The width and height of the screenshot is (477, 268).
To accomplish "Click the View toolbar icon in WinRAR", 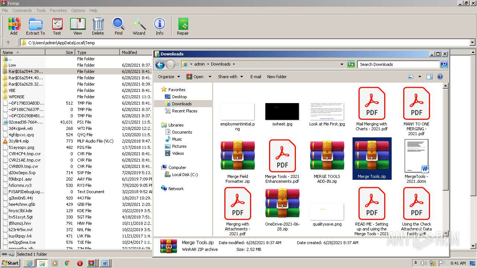I will point(78,26).
